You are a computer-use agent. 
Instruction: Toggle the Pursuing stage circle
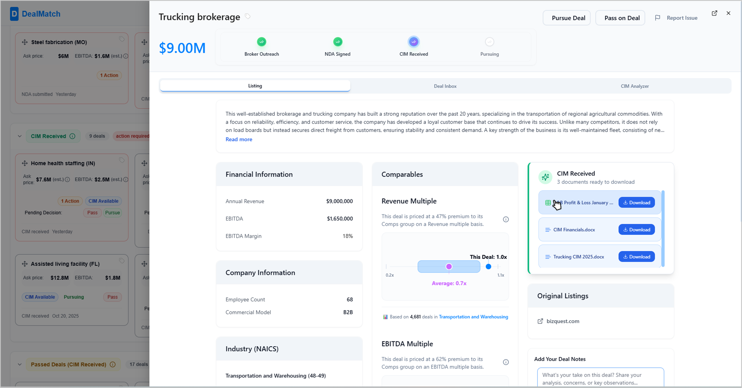pos(489,42)
